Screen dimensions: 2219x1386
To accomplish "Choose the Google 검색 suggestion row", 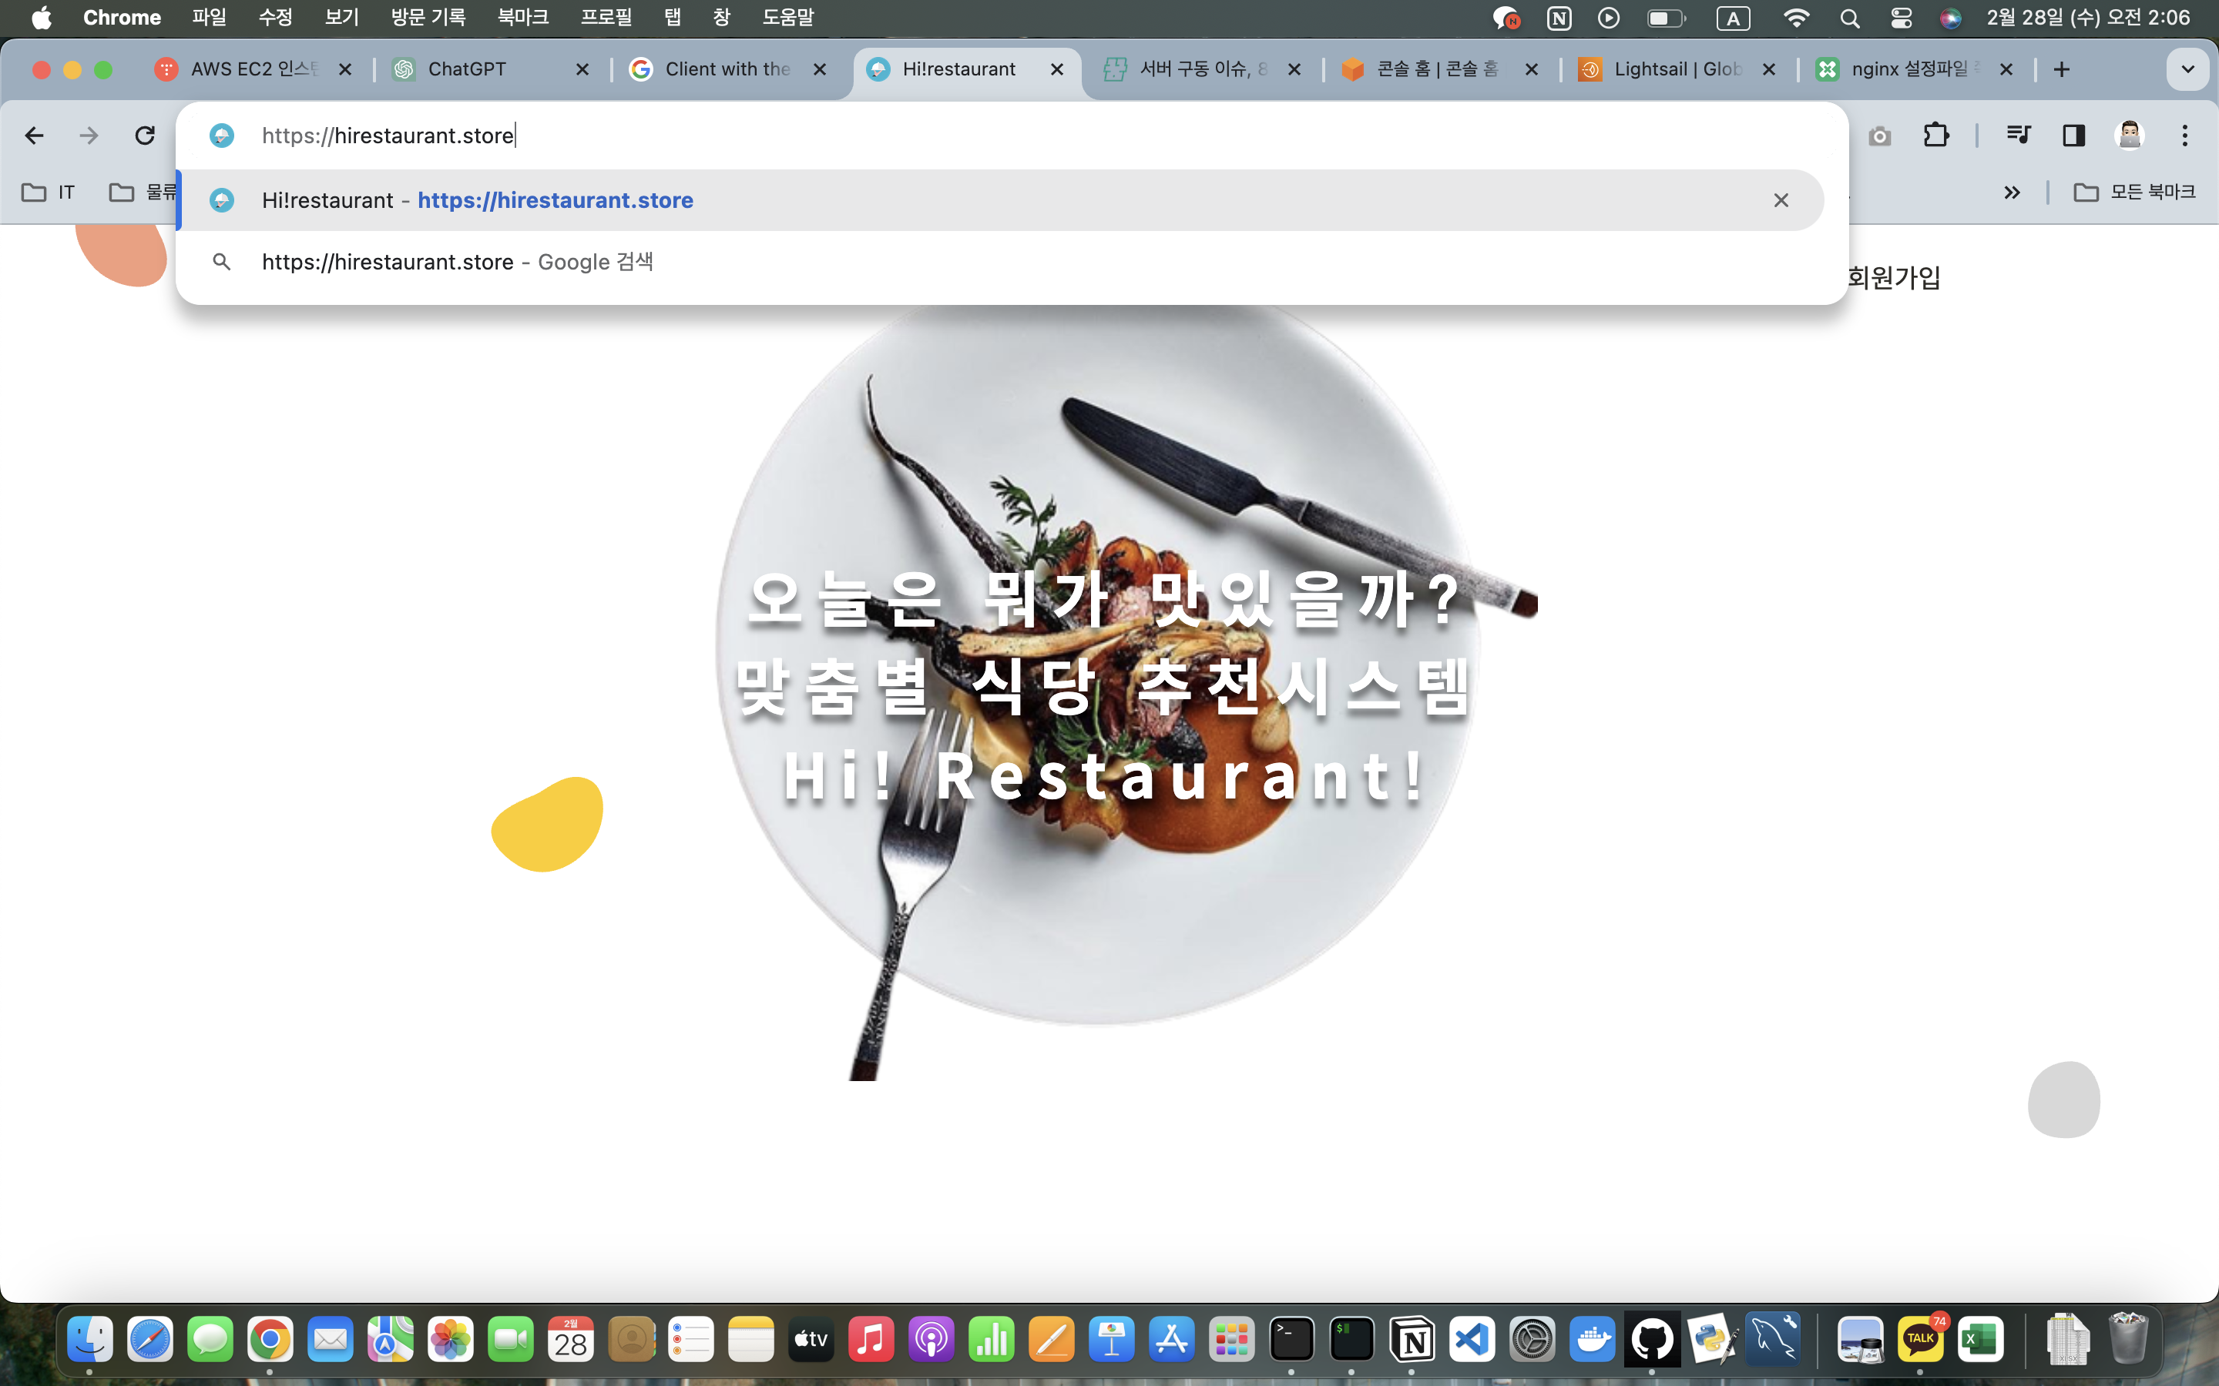I will pyautogui.click(x=458, y=262).
